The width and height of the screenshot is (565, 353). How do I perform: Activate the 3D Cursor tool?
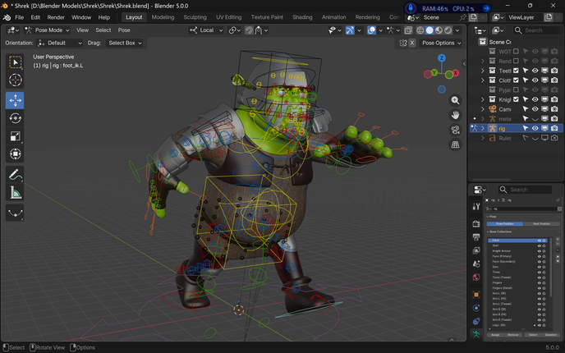coord(15,80)
